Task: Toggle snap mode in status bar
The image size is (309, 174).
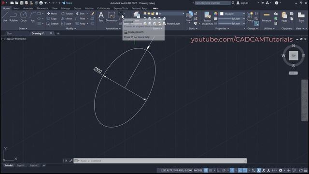Action: coord(211,170)
